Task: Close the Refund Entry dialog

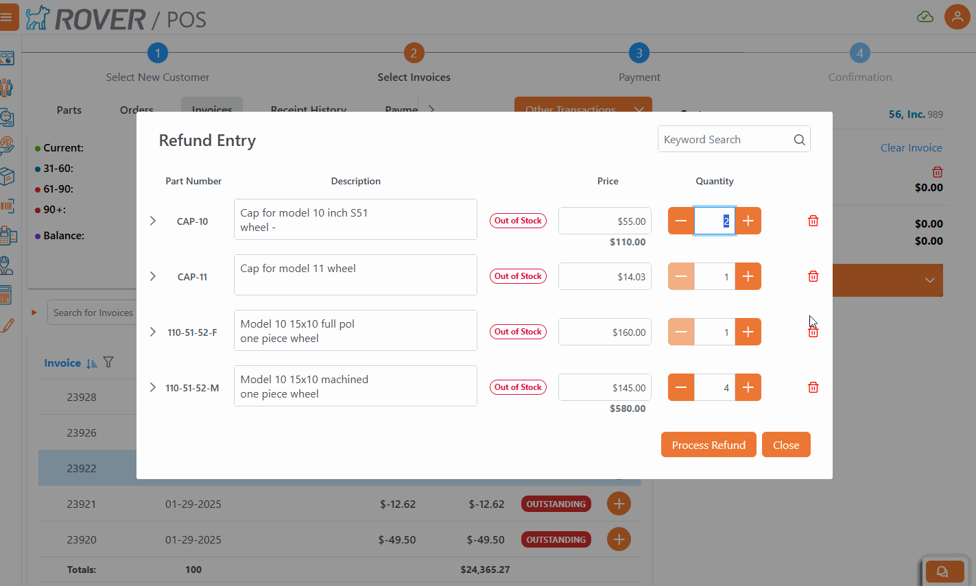Action: click(785, 445)
